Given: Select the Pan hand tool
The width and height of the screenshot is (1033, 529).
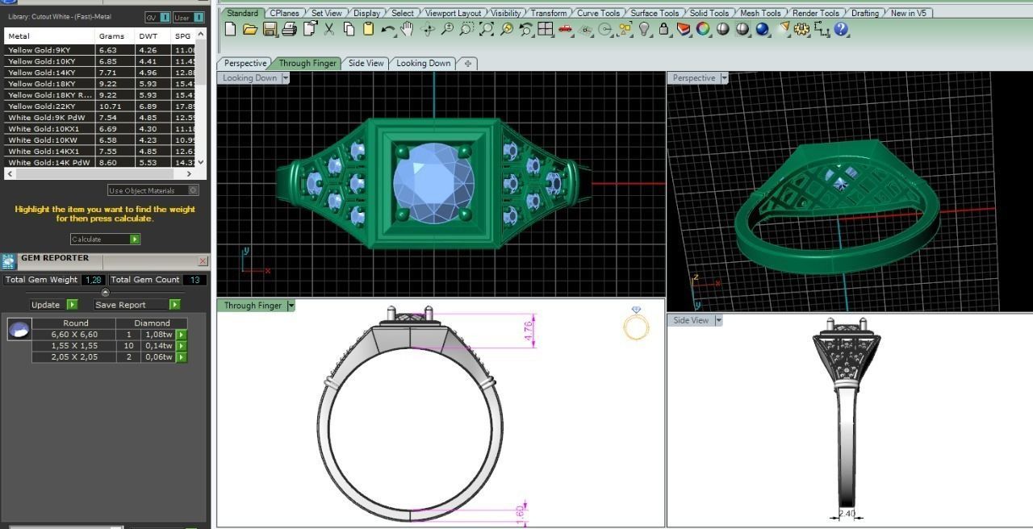Looking at the screenshot, I should [x=408, y=29].
